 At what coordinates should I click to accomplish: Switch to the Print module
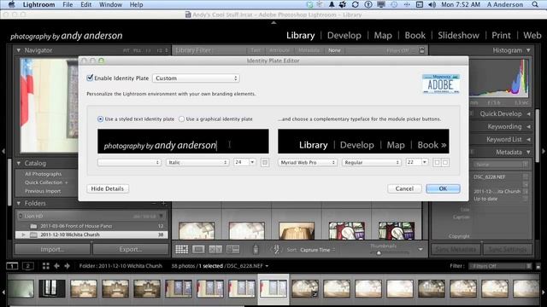tap(501, 35)
